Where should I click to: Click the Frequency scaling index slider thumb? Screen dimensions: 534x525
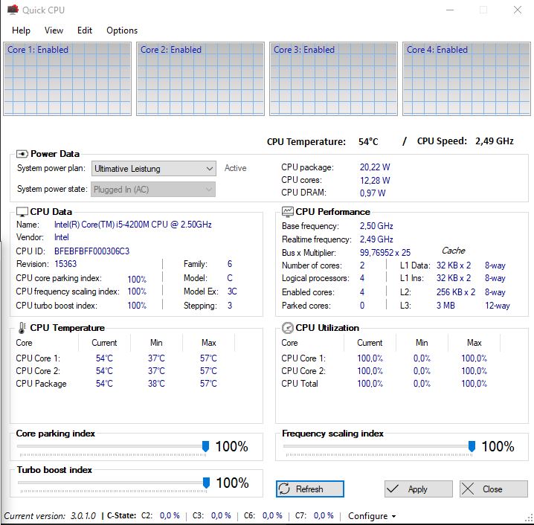472,446
